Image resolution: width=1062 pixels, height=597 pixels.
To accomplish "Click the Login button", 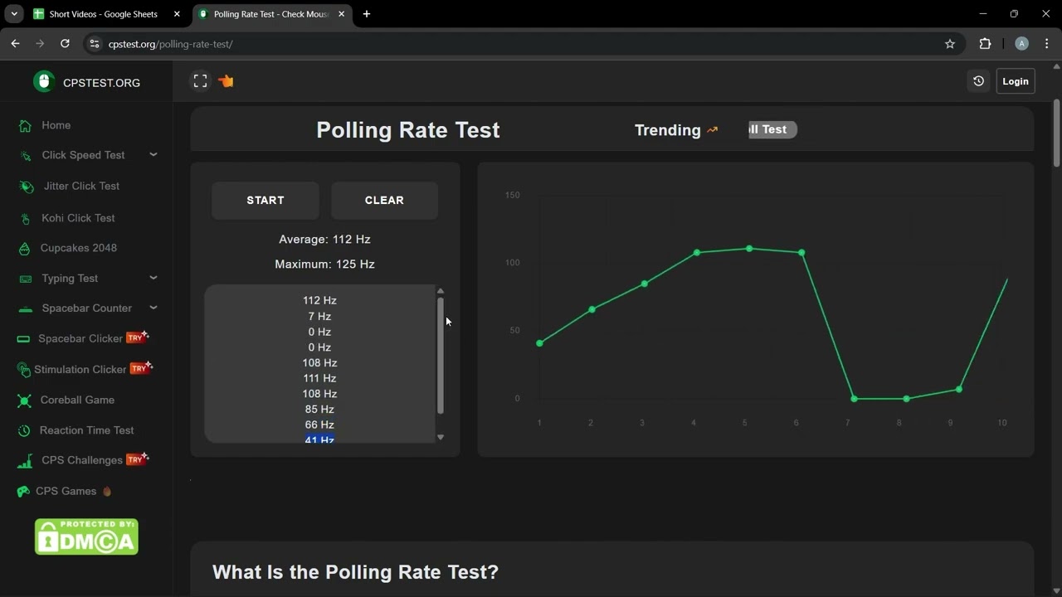I will tap(1016, 81).
